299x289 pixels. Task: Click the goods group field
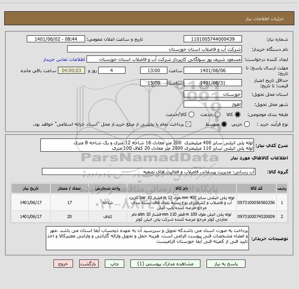[x=149, y=171]
